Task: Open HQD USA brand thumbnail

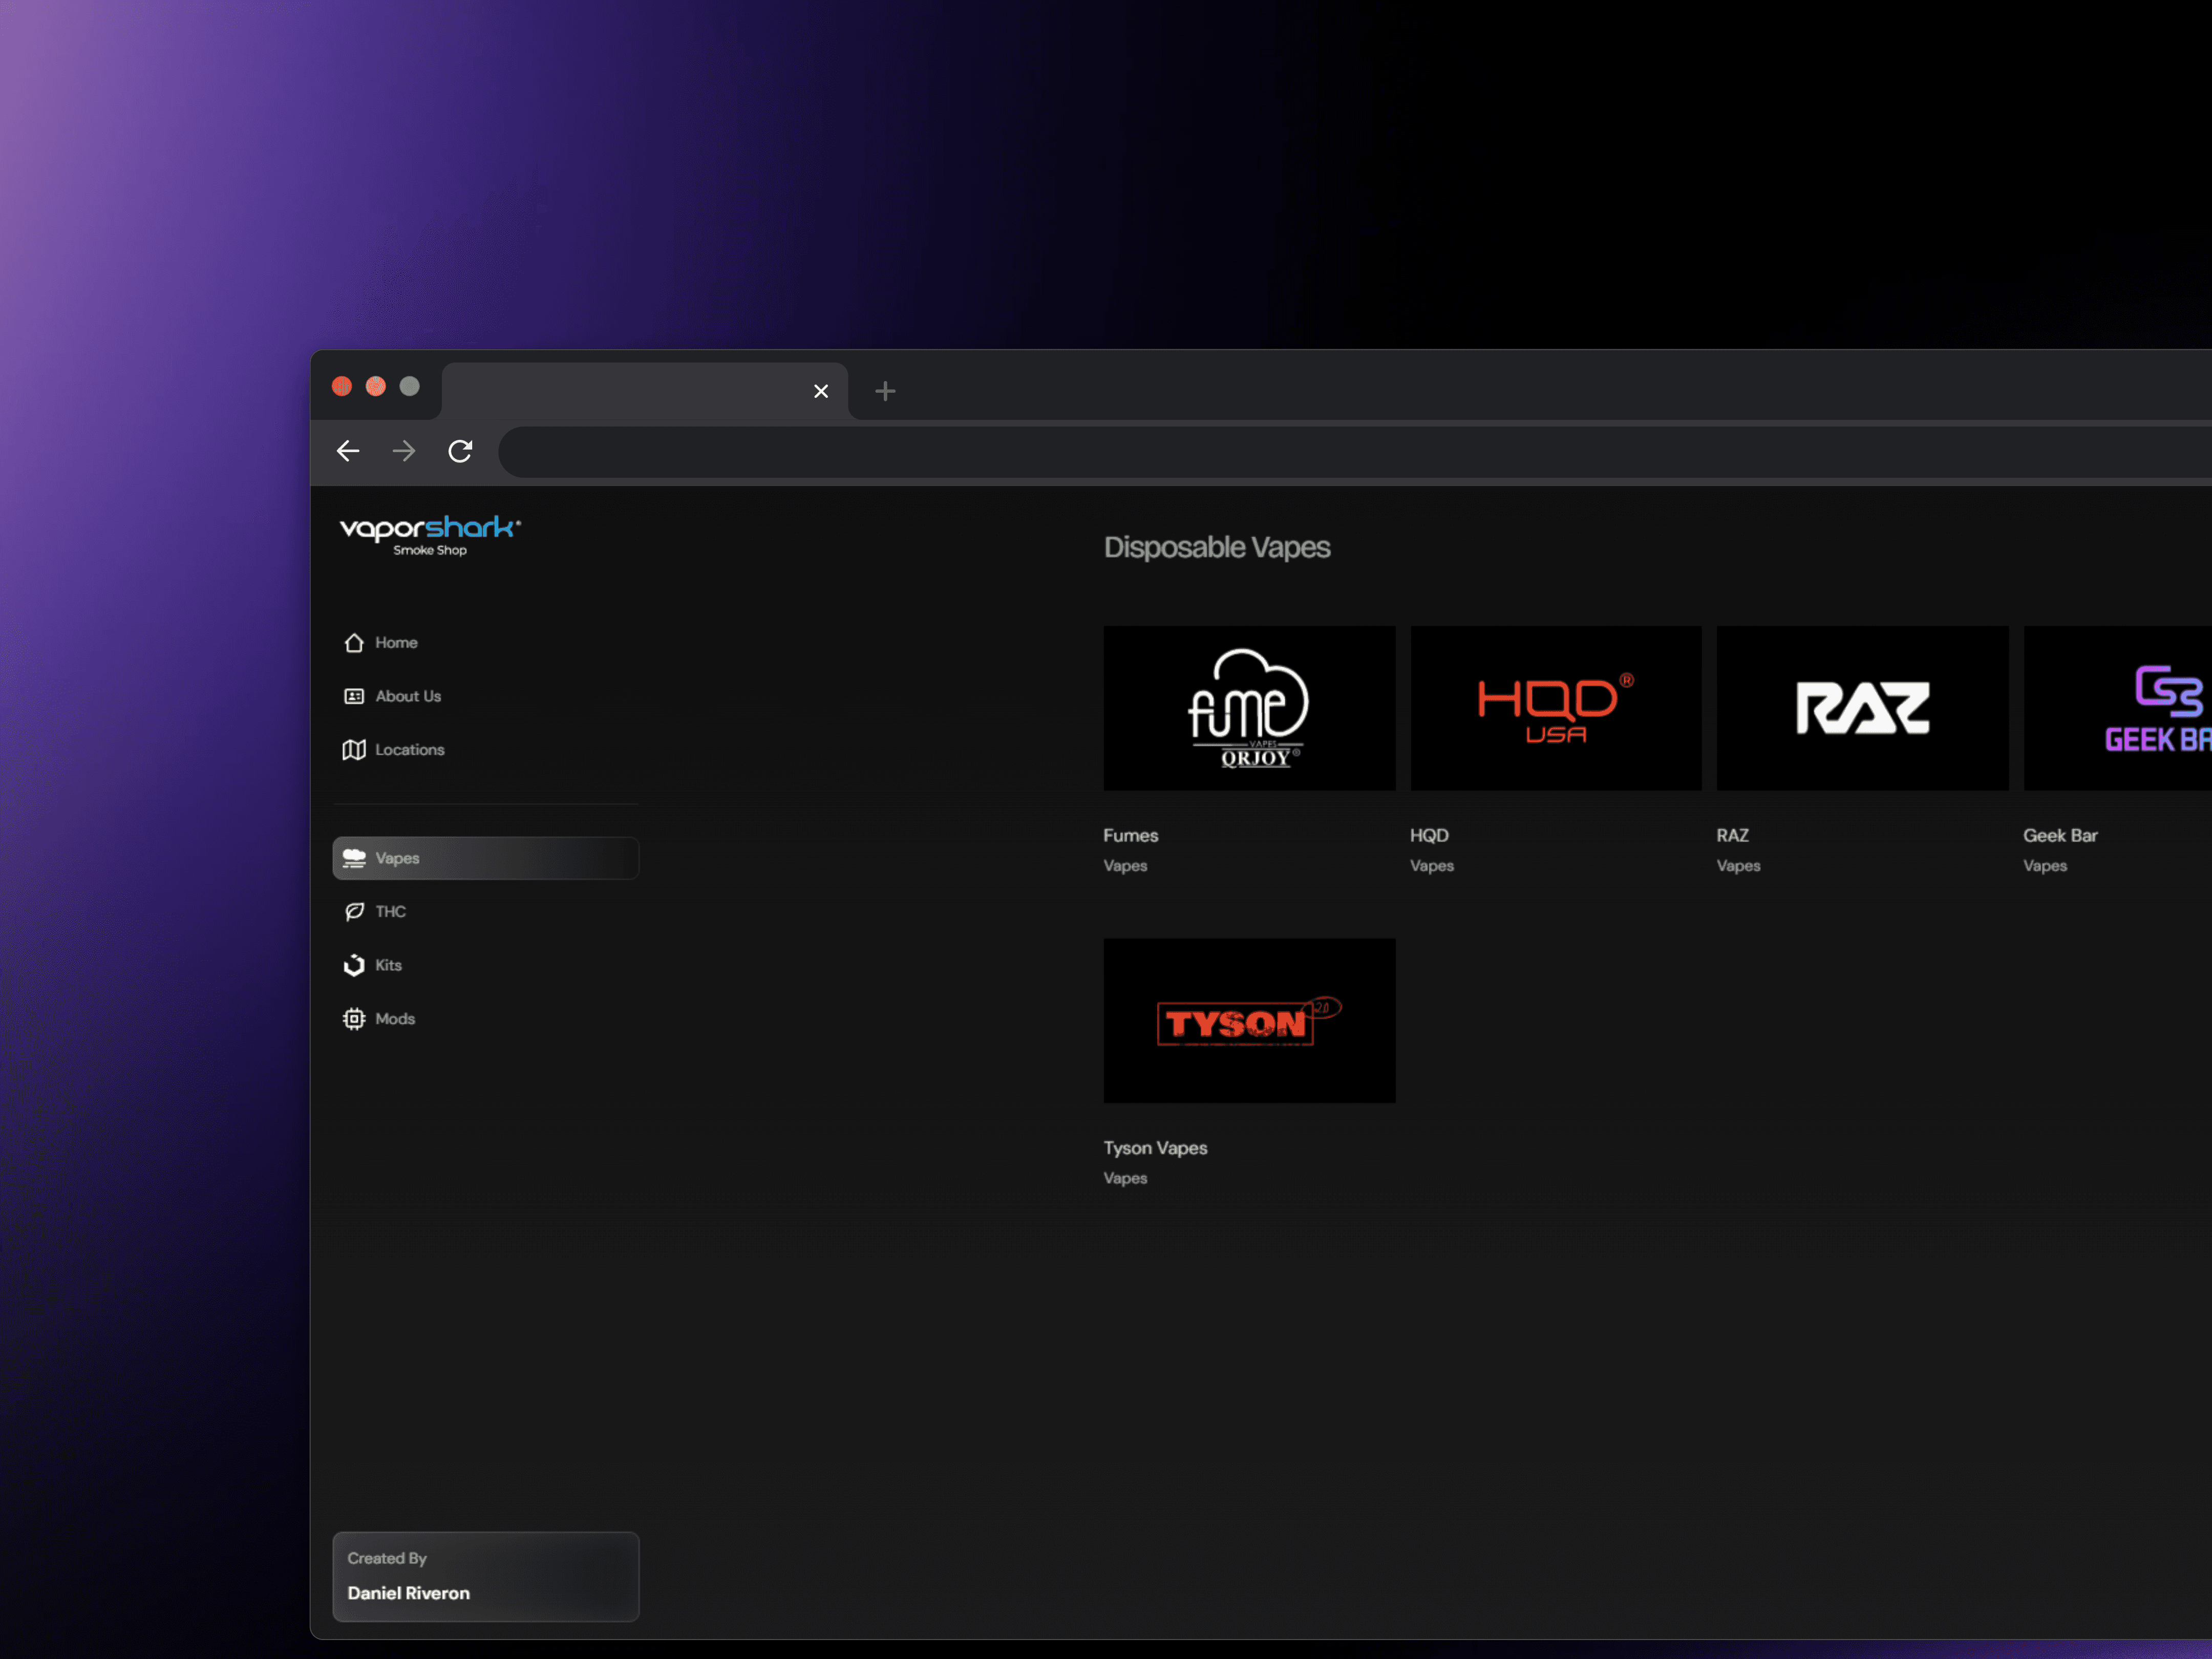Action: coord(1556,708)
